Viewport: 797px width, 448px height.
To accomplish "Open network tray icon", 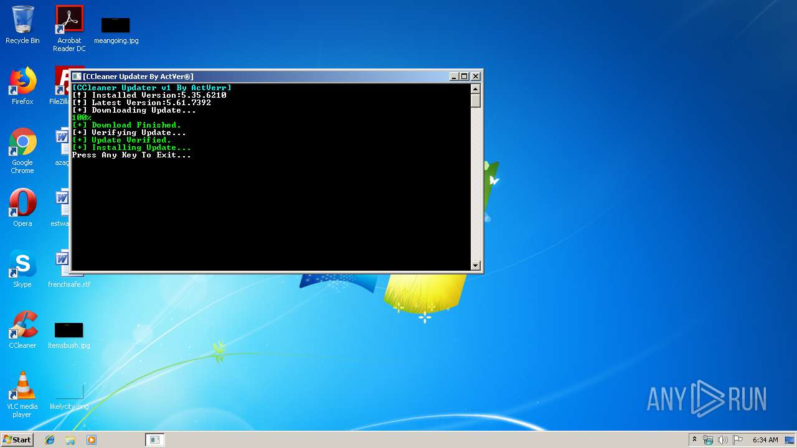I will (x=708, y=440).
